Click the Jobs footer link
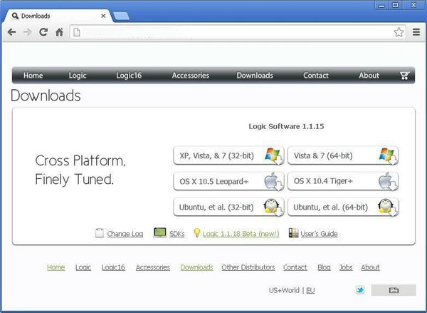 (346, 267)
